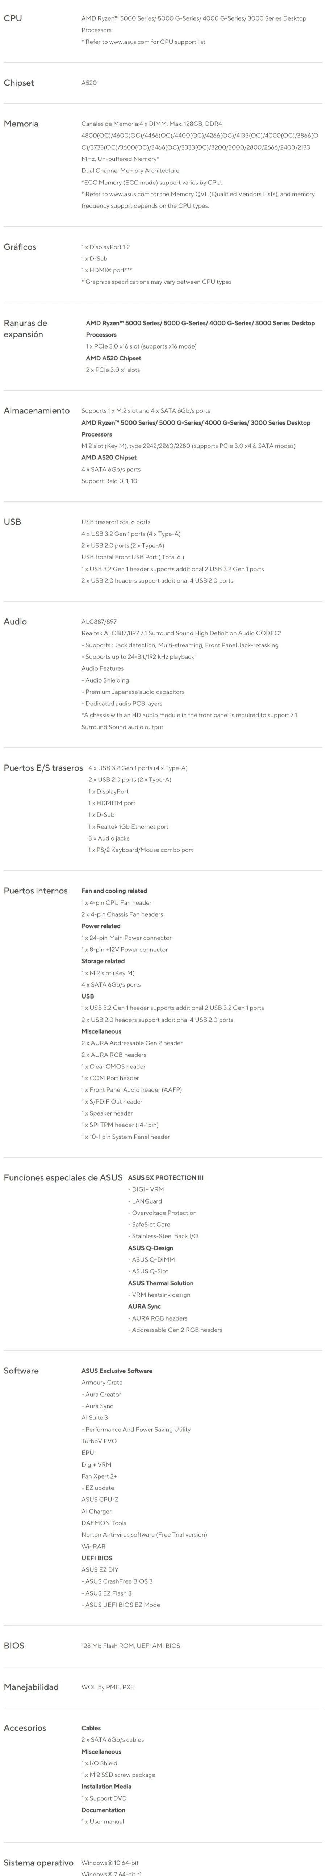Click the CPU section heading
Viewport: 326px width, 1876px height.
13,18
